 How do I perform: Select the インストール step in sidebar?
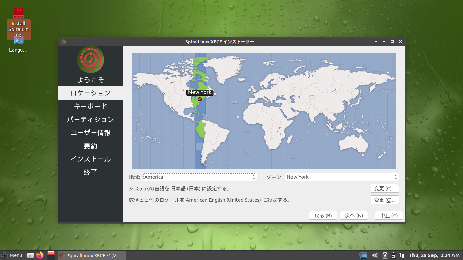coord(90,159)
